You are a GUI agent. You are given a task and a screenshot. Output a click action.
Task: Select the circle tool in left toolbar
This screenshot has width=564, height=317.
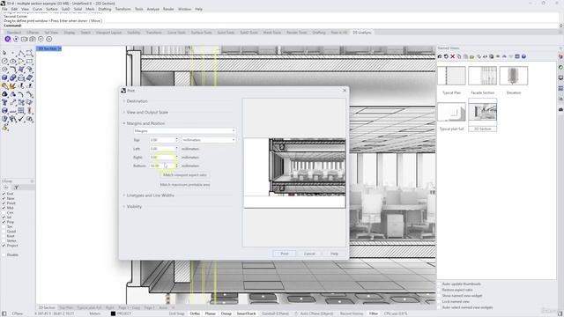pyautogui.click(x=4, y=62)
